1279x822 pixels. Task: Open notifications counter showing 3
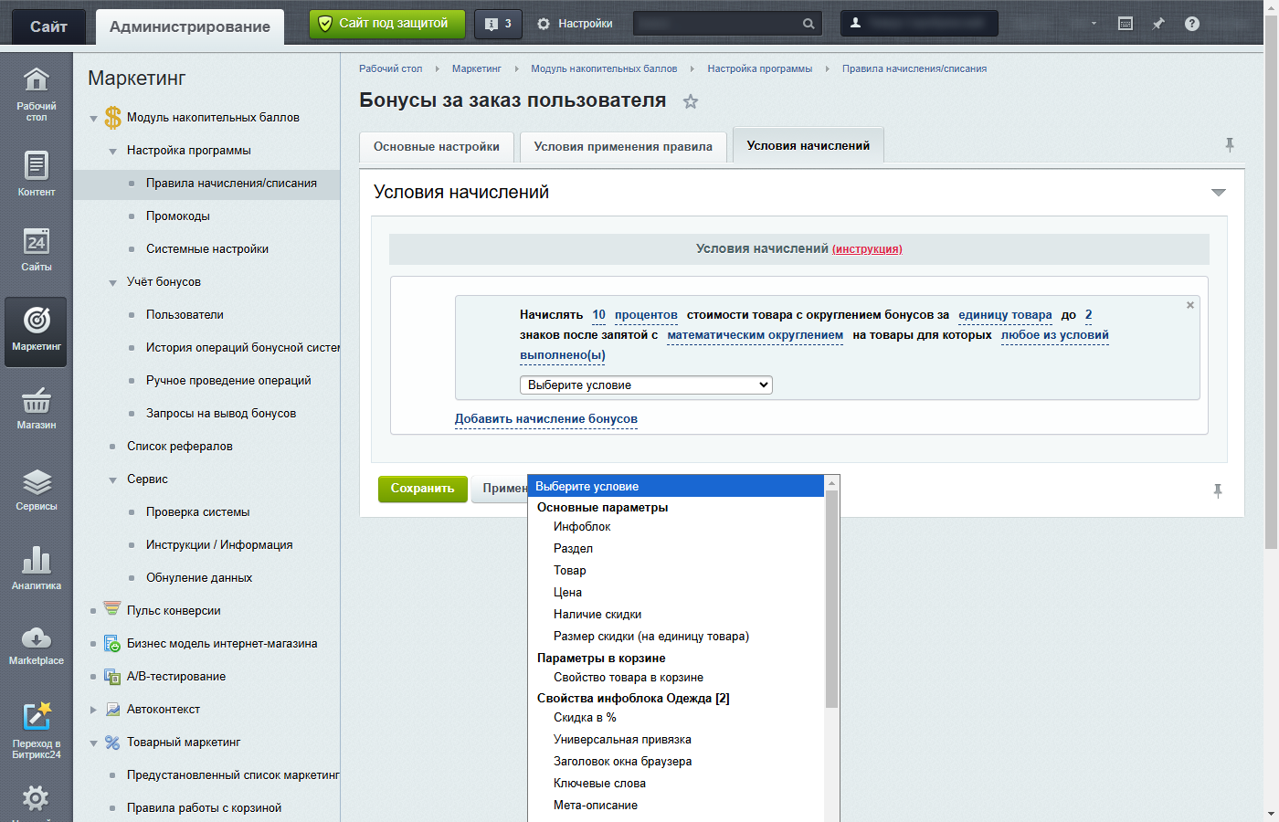pos(498,24)
